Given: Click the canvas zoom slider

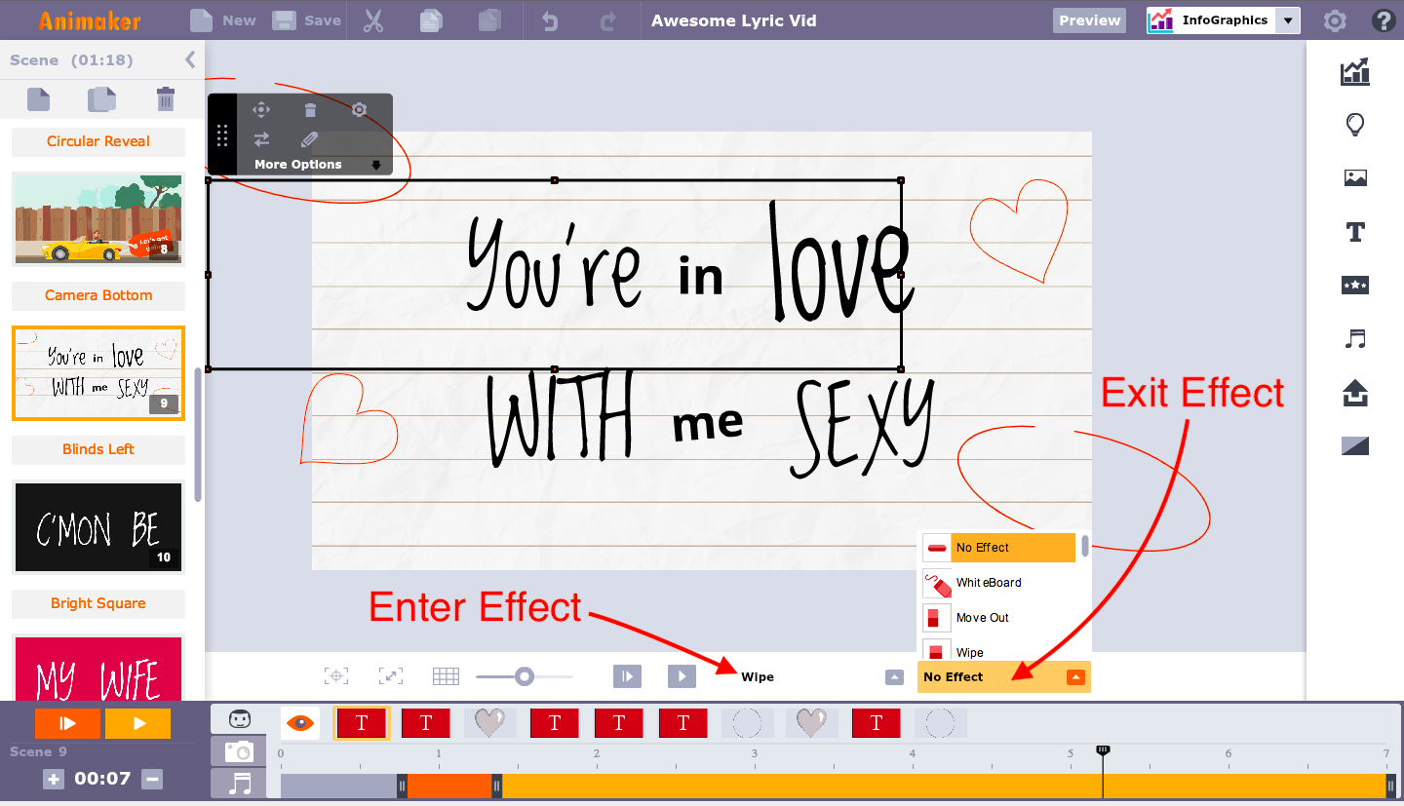Looking at the screenshot, I should pyautogui.click(x=525, y=676).
